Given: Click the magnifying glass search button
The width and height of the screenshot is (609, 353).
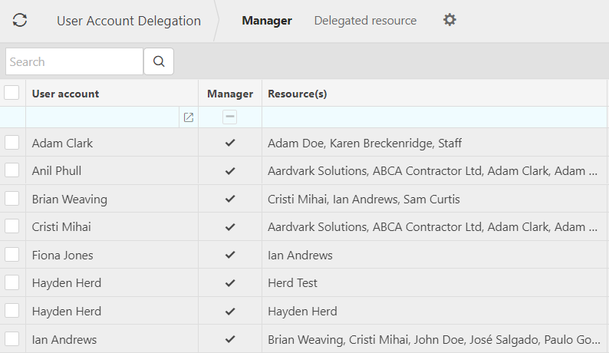Looking at the screenshot, I should click(x=159, y=61).
